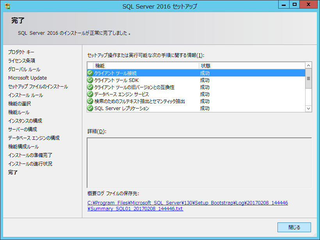Click inside the 詳細 text area
This screenshot has width=320, height=240.
pyautogui.click(x=199, y=162)
